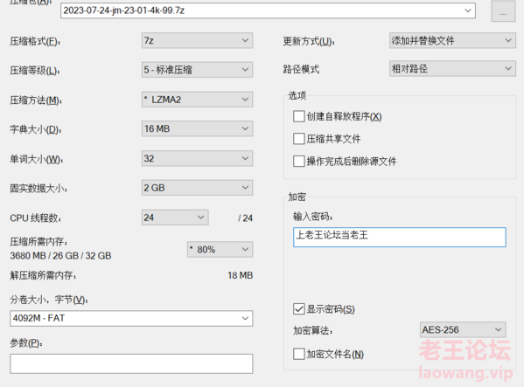Tick the 操作完成后删除源文件 checkbox

299,161
